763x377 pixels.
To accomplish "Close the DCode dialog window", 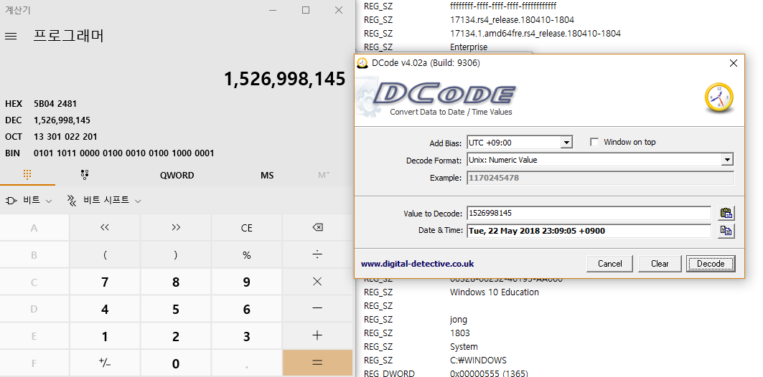I will coord(734,63).
